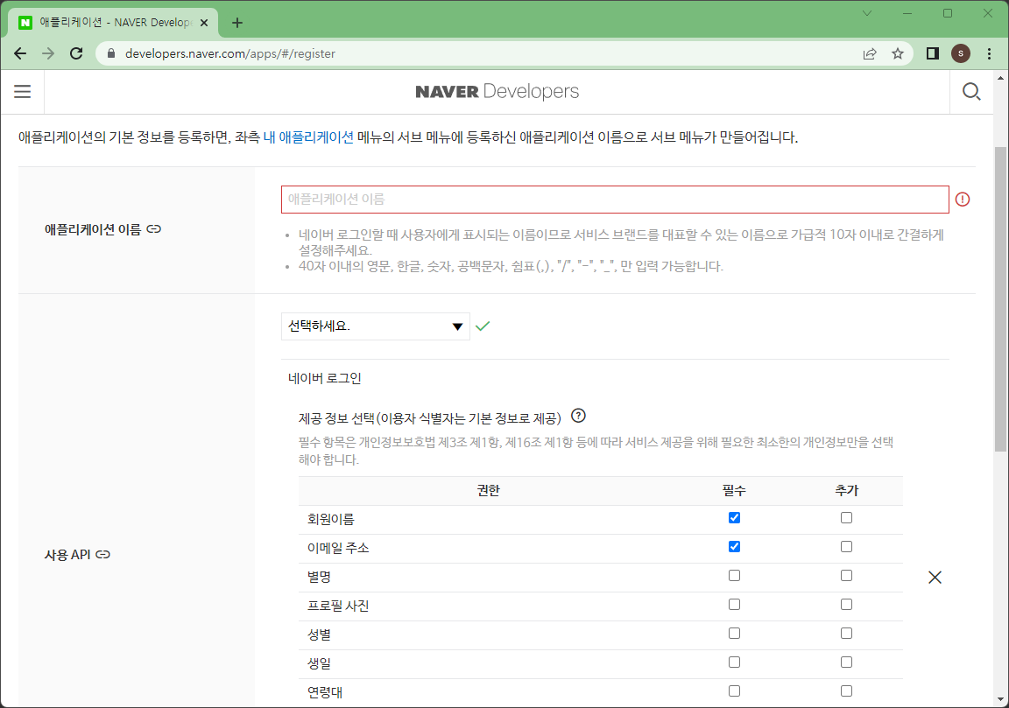Check 필수 for 프로필 사진
Image resolution: width=1009 pixels, height=708 pixels.
734,605
